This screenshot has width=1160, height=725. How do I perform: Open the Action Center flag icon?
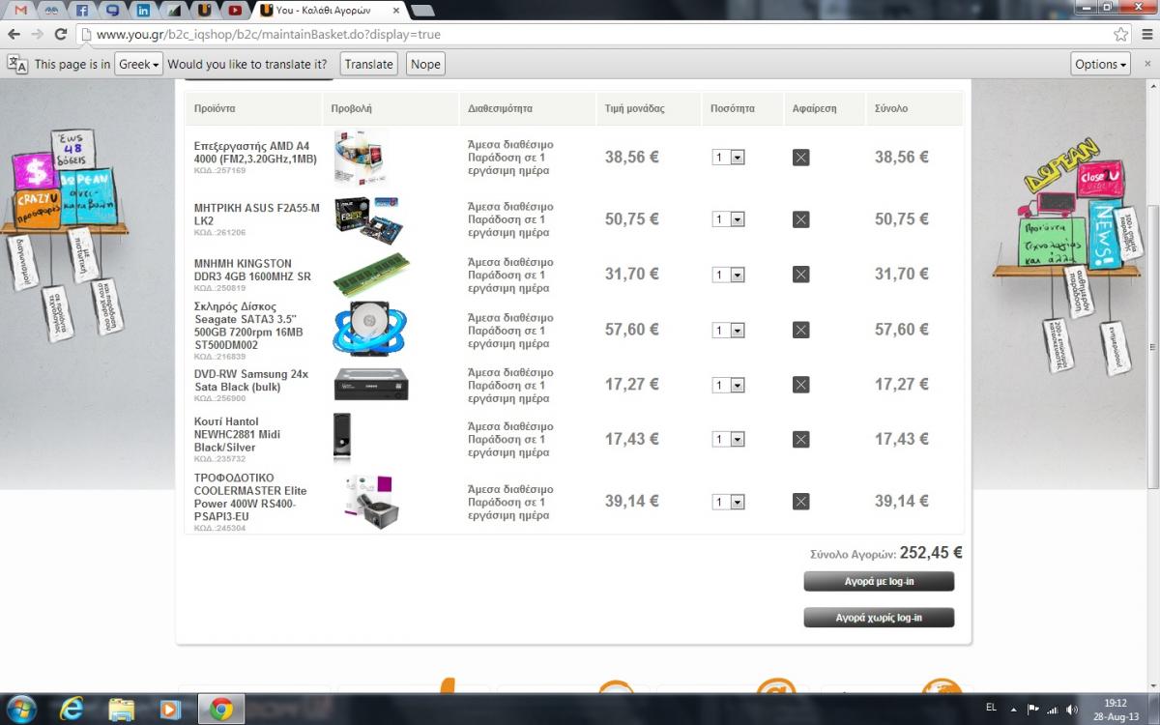point(1033,710)
